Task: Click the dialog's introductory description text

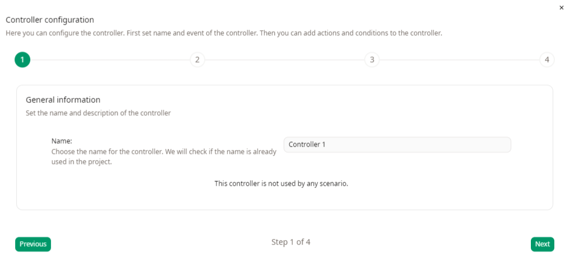Action: pos(224,33)
